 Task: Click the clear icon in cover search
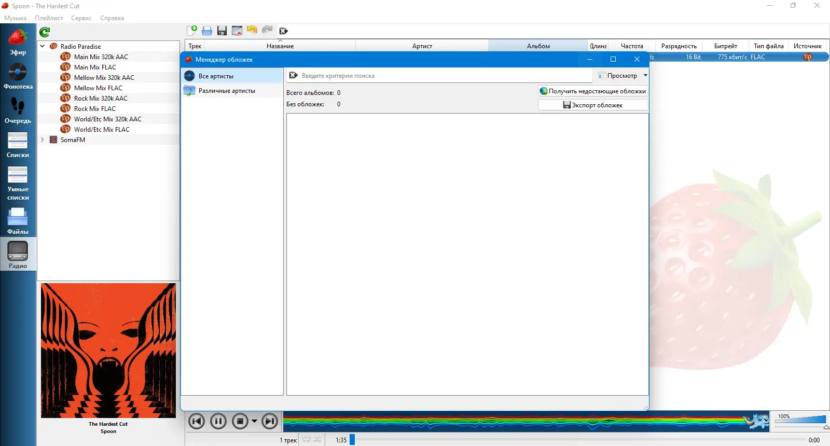point(294,76)
